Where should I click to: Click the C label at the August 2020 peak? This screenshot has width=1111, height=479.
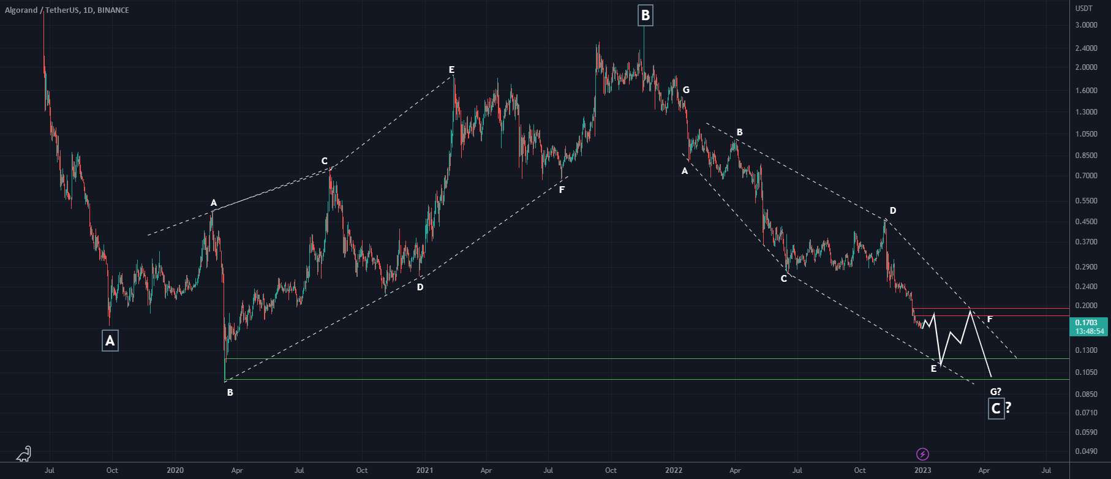[x=325, y=161]
